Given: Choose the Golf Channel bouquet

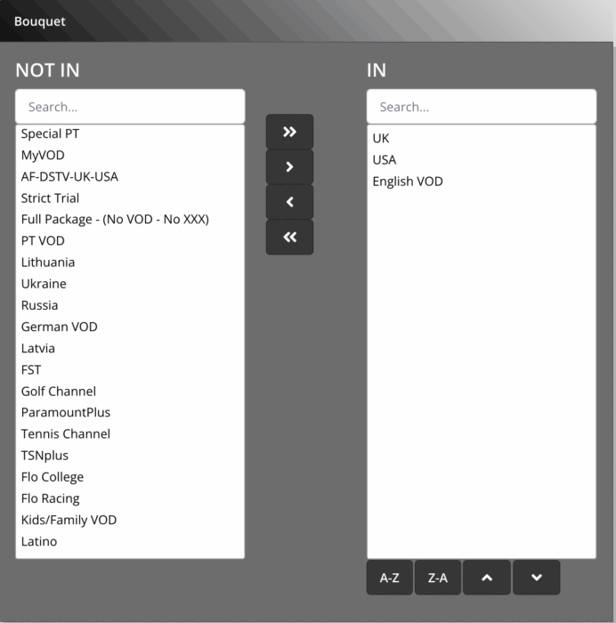Looking at the screenshot, I should click(59, 391).
